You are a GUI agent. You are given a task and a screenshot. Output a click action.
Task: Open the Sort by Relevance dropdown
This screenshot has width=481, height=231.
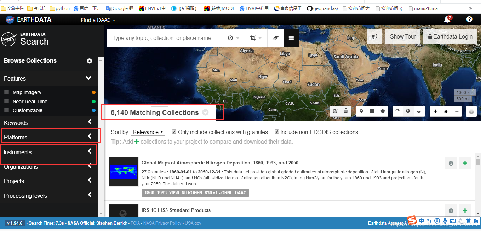[x=148, y=132]
